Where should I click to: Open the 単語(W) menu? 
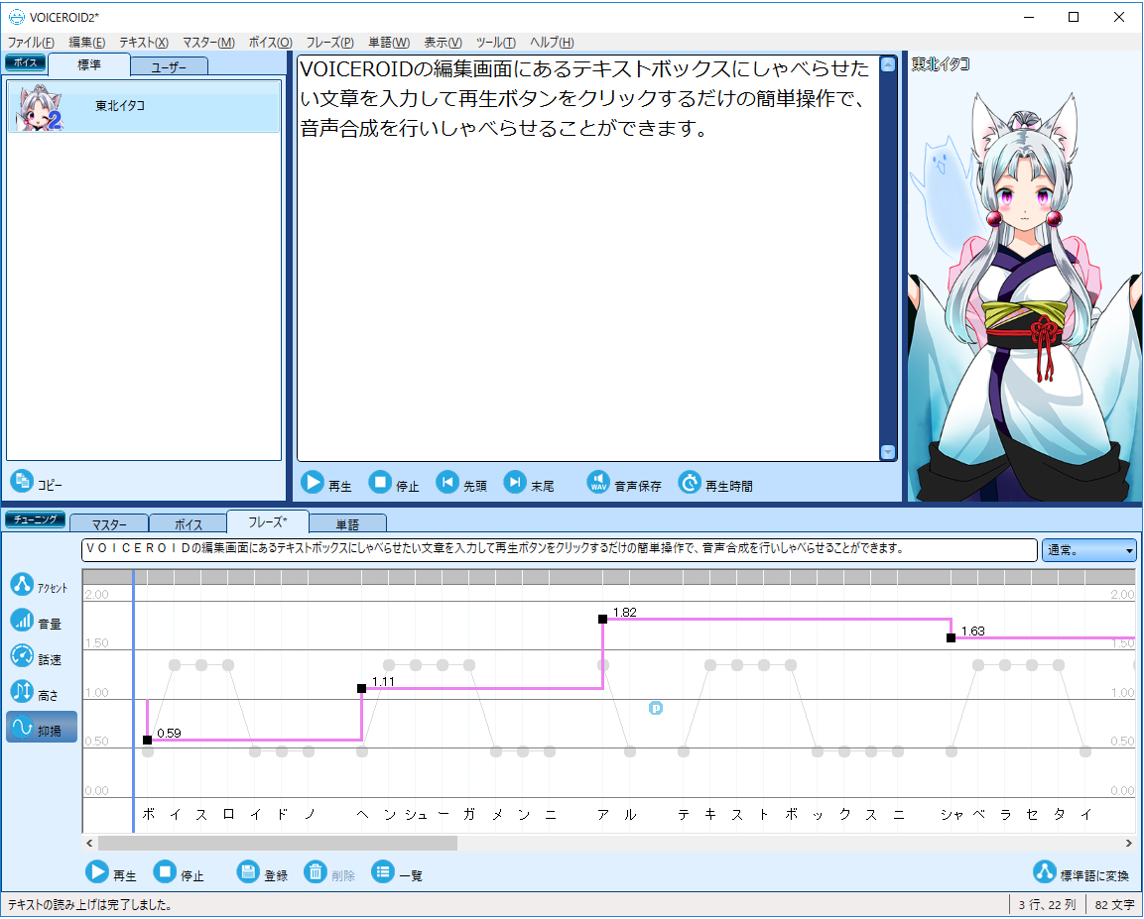coord(389,43)
